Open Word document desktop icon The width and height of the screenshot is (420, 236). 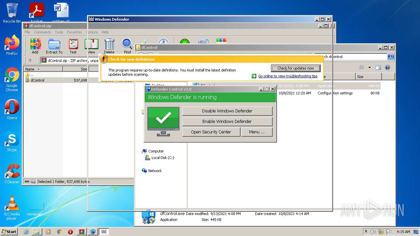click(x=61, y=12)
